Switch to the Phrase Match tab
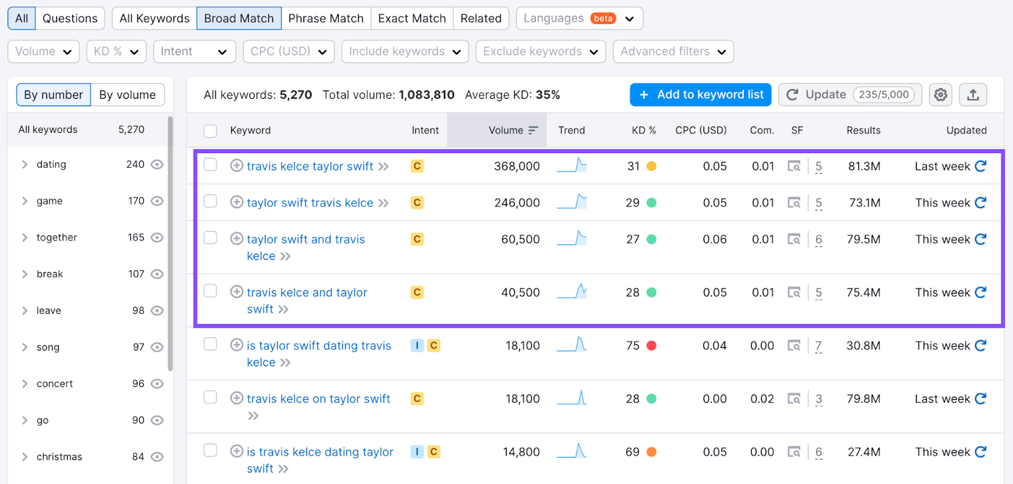This screenshot has height=484, width=1013. click(325, 18)
